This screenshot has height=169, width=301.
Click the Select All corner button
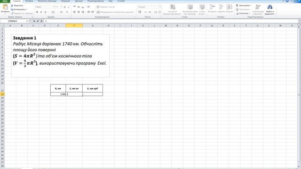[2, 25]
